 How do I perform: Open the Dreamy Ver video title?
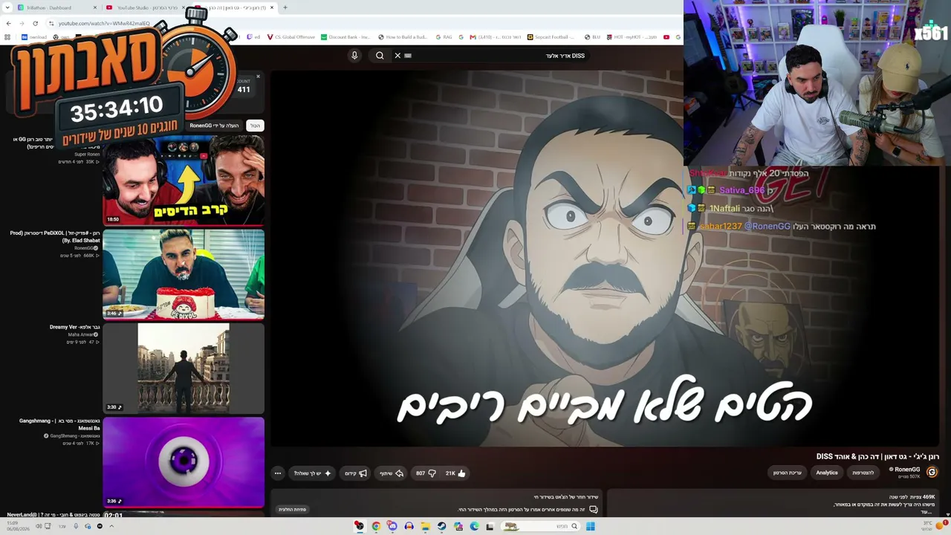tap(74, 327)
